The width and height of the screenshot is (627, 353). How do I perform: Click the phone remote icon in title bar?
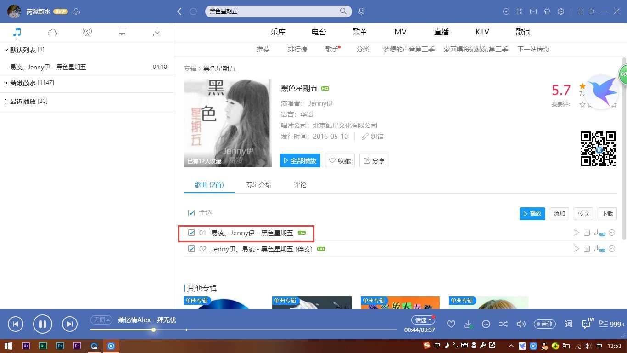(581, 11)
